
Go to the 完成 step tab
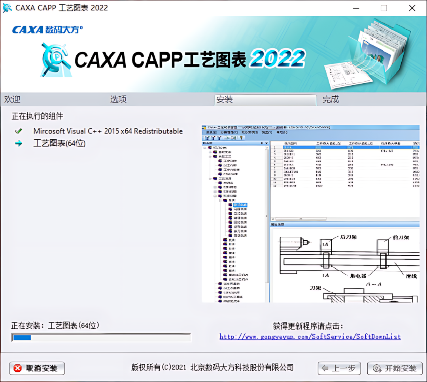[331, 99]
